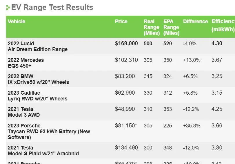
Task: Click the $169,000 price for the Lucid
Action: pos(126,44)
